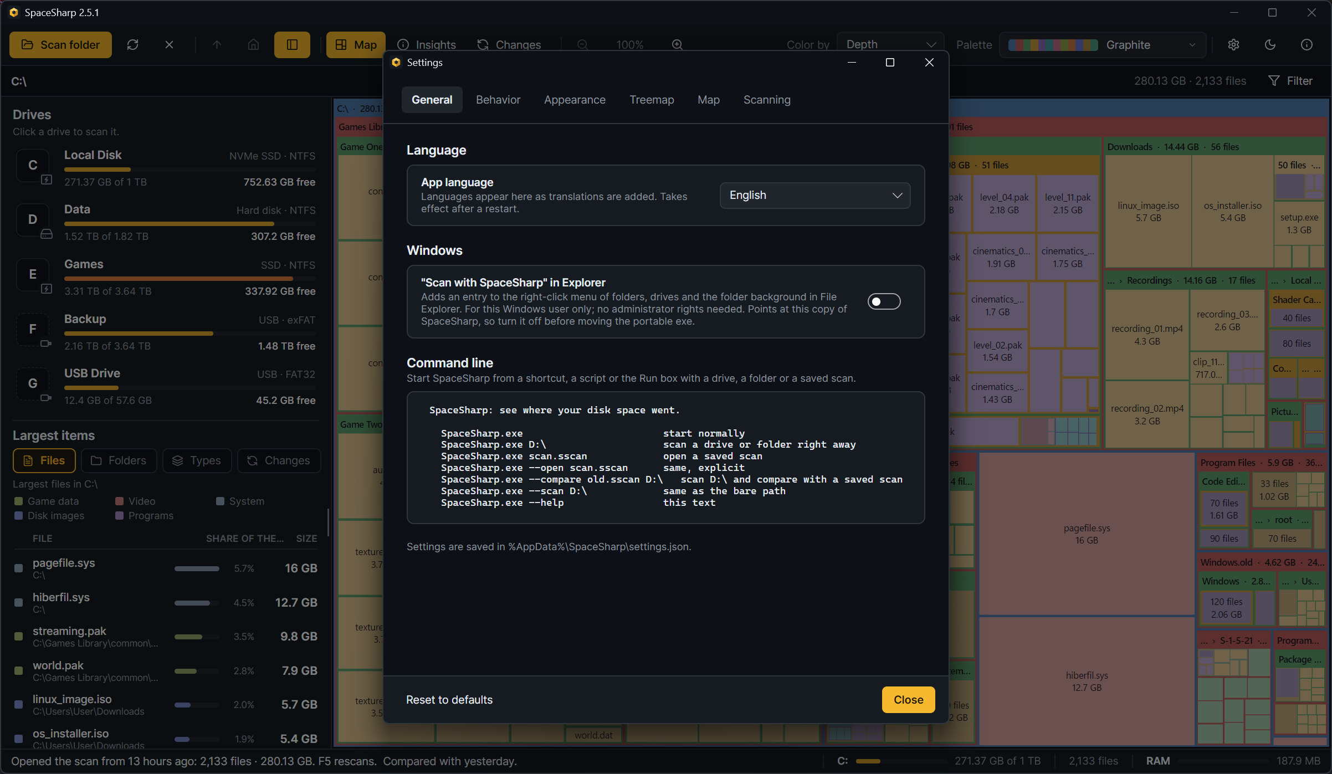1332x774 pixels.
Task: Select drive F Backup icon
Action: (33, 330)
